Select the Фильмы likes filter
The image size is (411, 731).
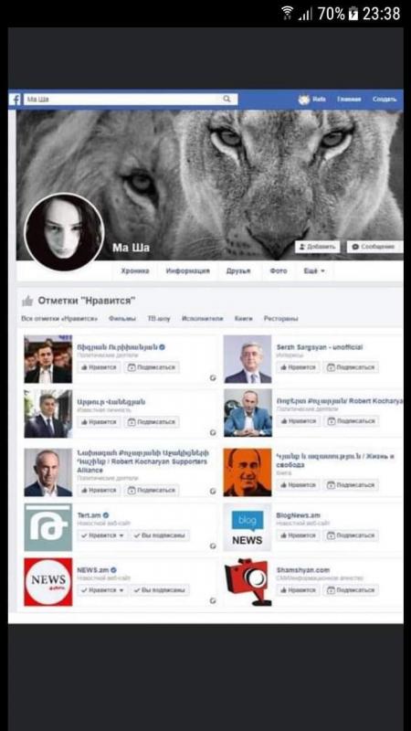click(x=122, y=319)
